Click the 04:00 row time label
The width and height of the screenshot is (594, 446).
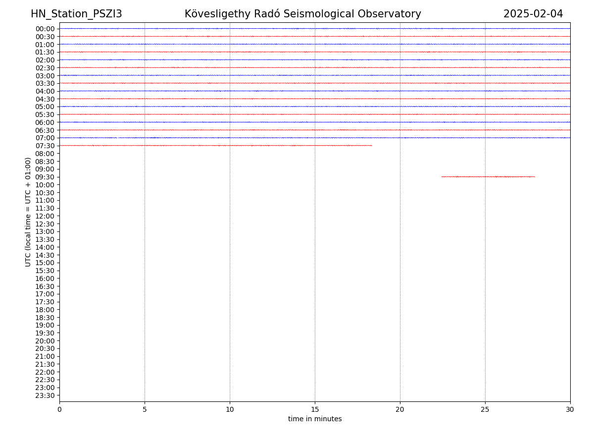point(45,91)
